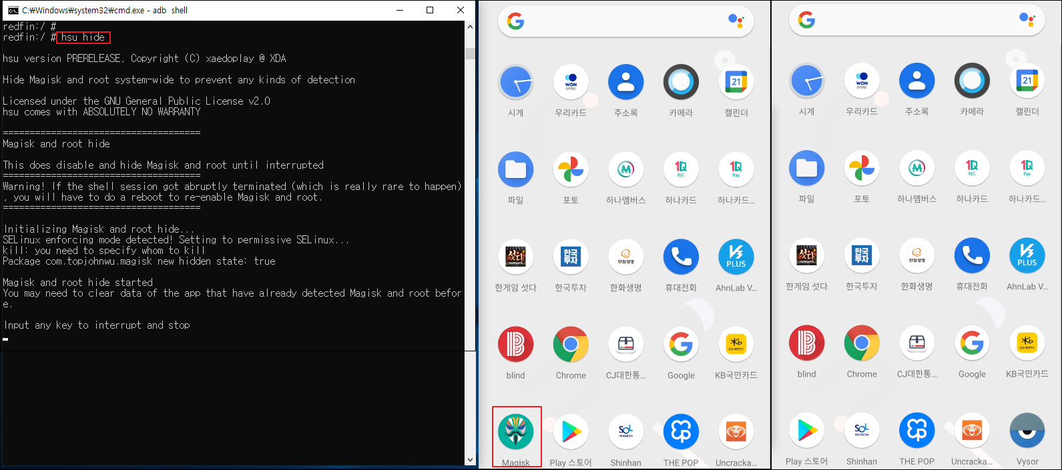Tap Google Assistant icon on the Vysor phone screen
The width and height of the screenshot is (1062, 470).
pos(1027,20)
